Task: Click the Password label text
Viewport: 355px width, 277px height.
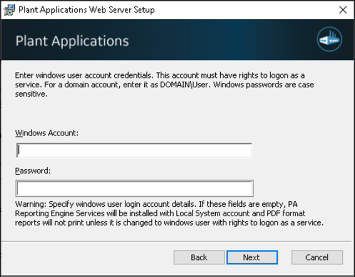Action: (33, 171)
